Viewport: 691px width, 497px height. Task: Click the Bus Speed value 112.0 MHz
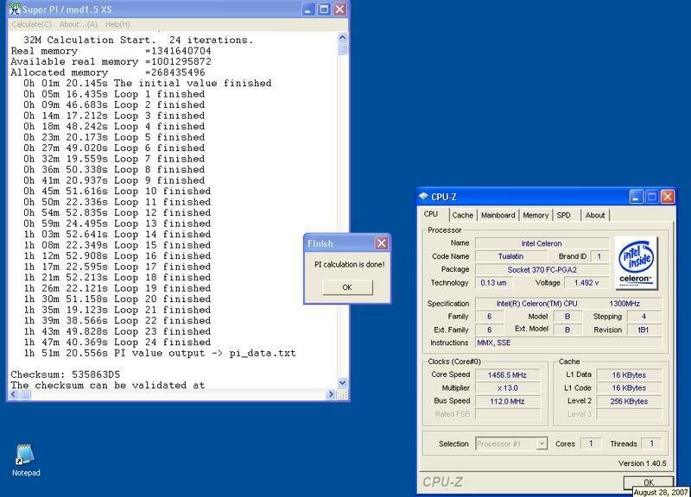[x=507, y=401]
